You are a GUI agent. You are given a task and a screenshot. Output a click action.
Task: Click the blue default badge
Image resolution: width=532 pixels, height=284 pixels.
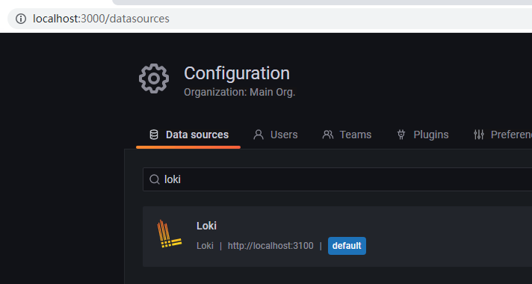pos(347,246)
